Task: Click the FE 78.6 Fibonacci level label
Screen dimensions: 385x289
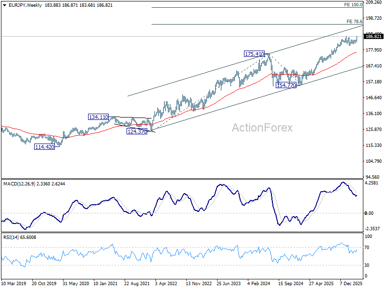Action: coord(354,22)
